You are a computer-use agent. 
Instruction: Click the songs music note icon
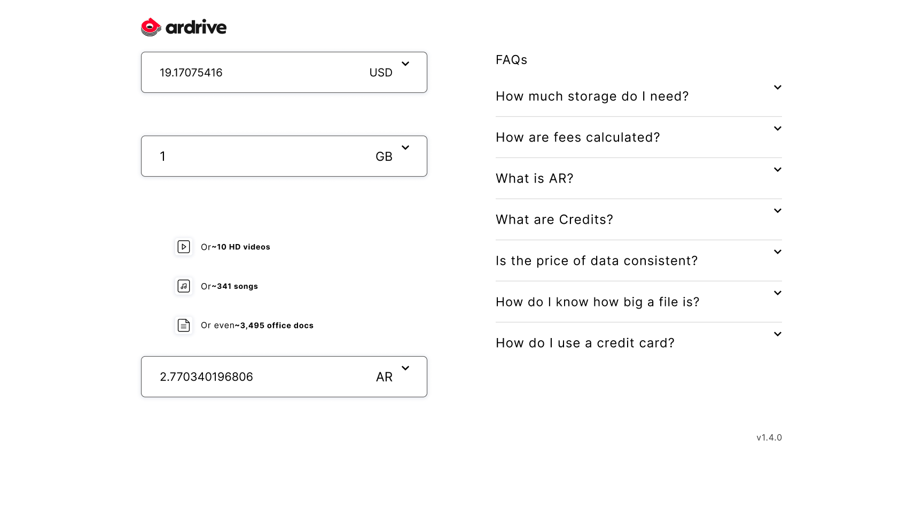pyautogui.click(x=184, y=286)
